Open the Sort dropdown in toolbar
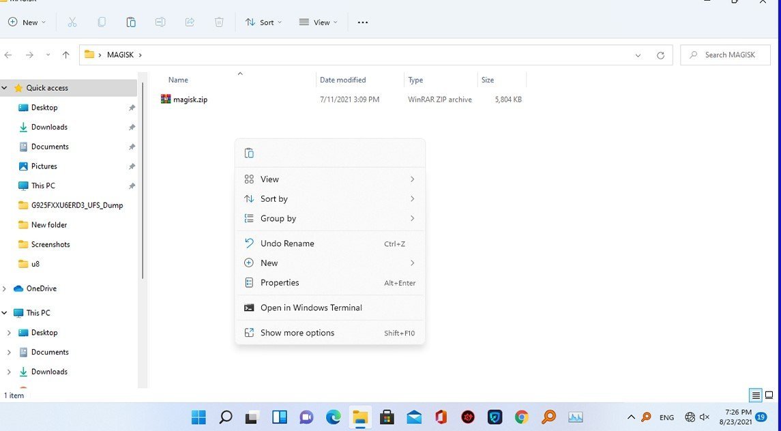 point(263,23)
